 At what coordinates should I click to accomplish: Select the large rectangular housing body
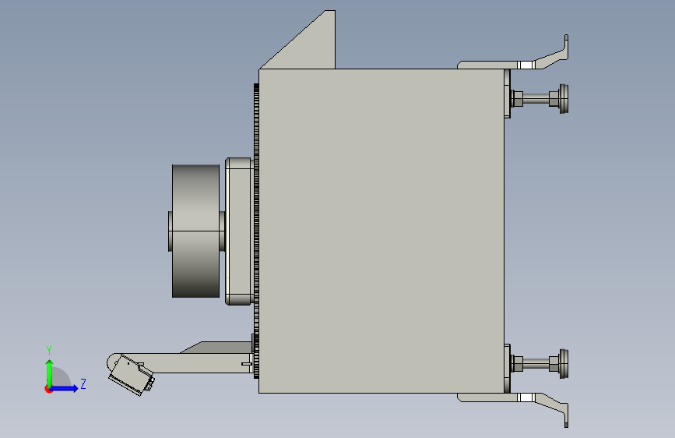click(381, 231)
